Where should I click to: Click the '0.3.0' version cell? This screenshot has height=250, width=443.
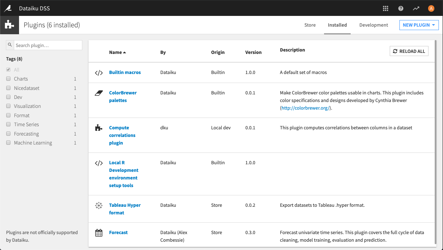[x=250, y=232]
